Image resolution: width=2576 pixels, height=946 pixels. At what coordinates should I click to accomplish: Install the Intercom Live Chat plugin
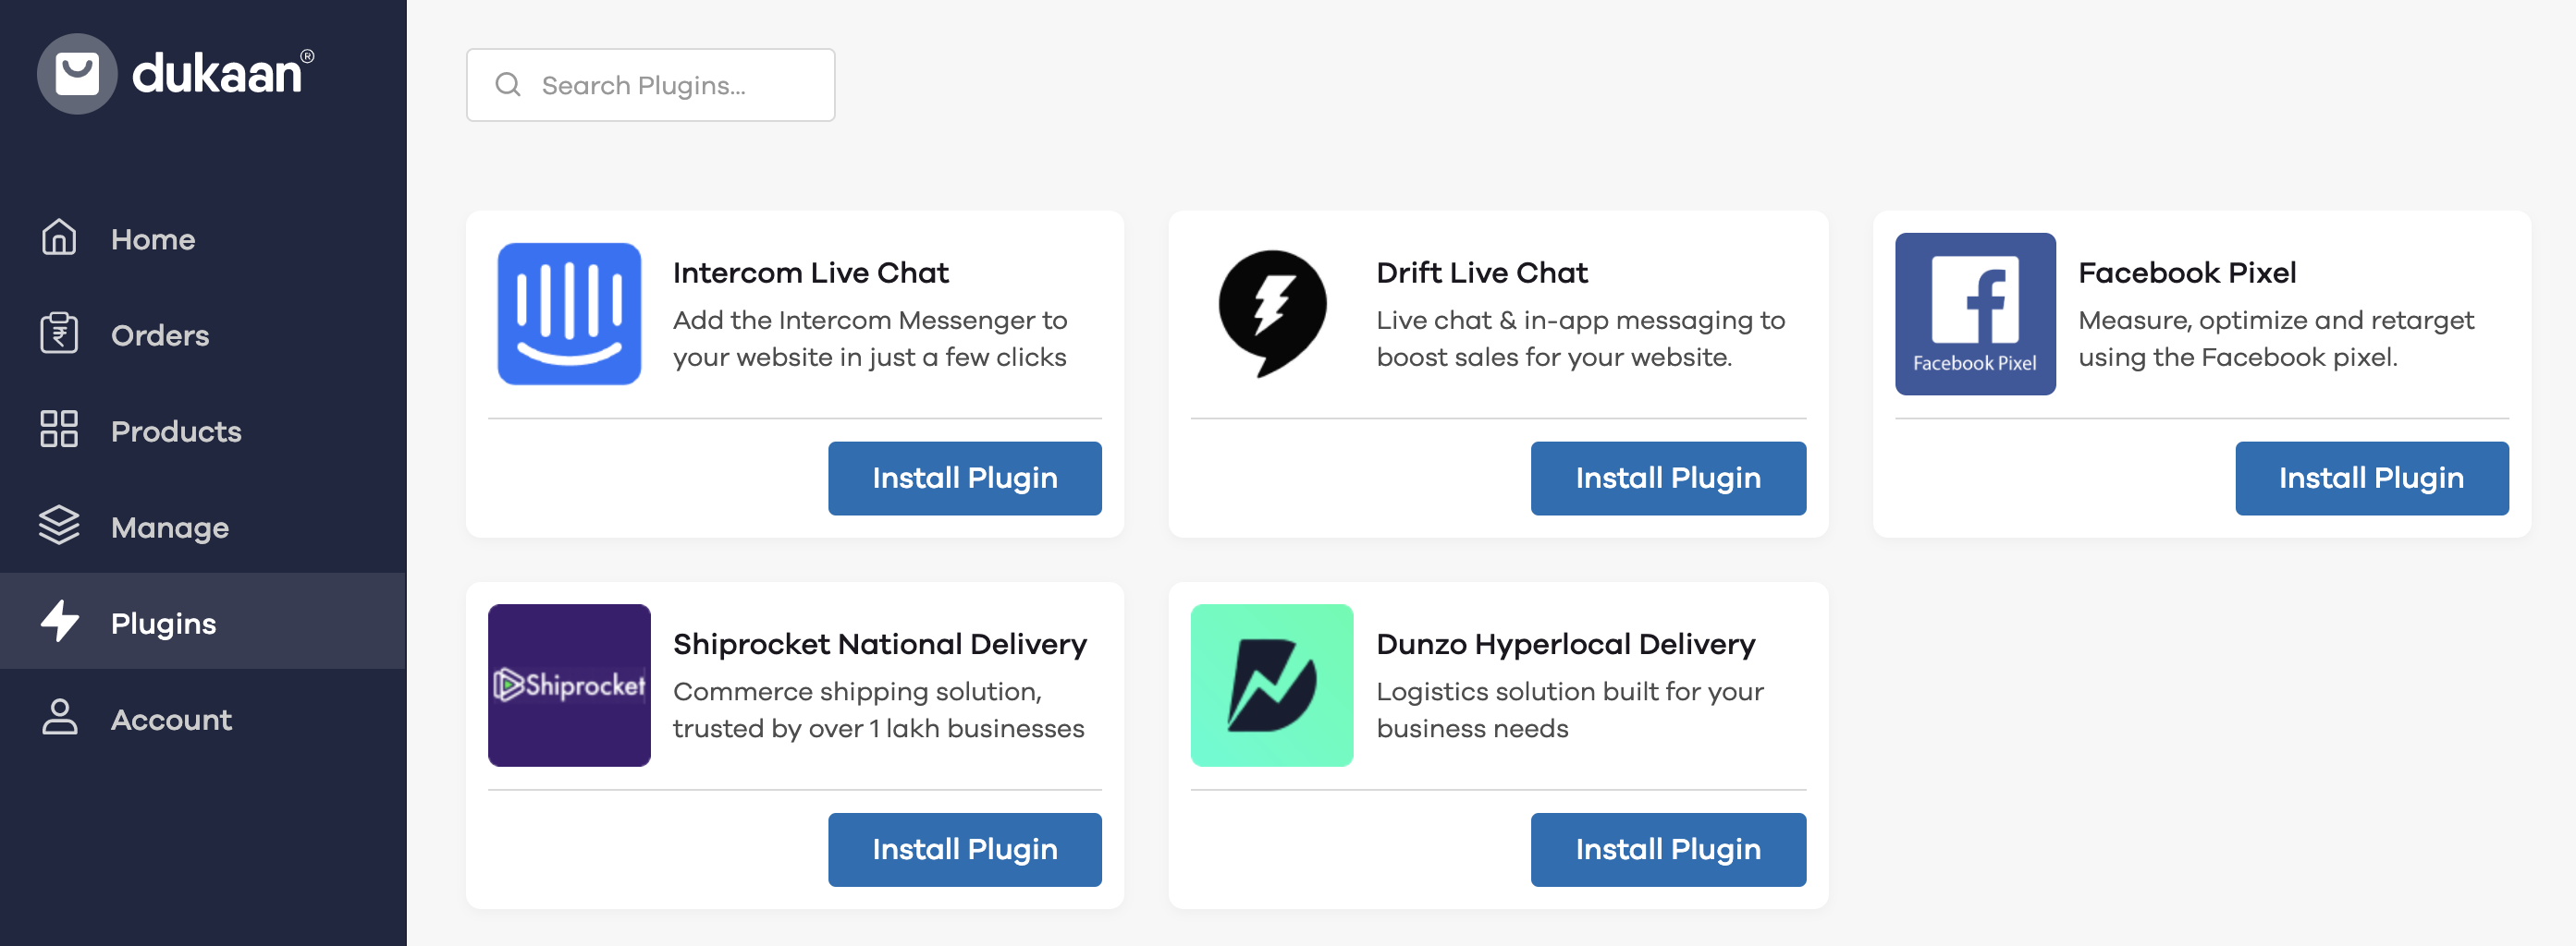pyautogui.click(x=965, y=479)
